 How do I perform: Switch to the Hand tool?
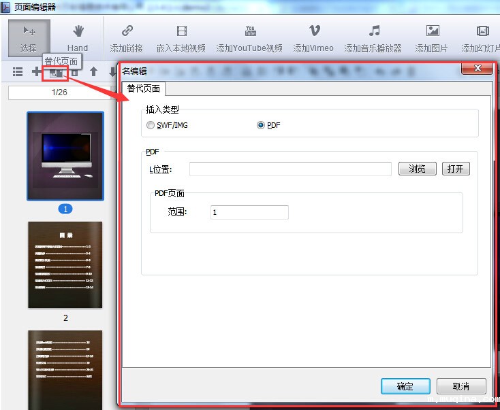78,38
